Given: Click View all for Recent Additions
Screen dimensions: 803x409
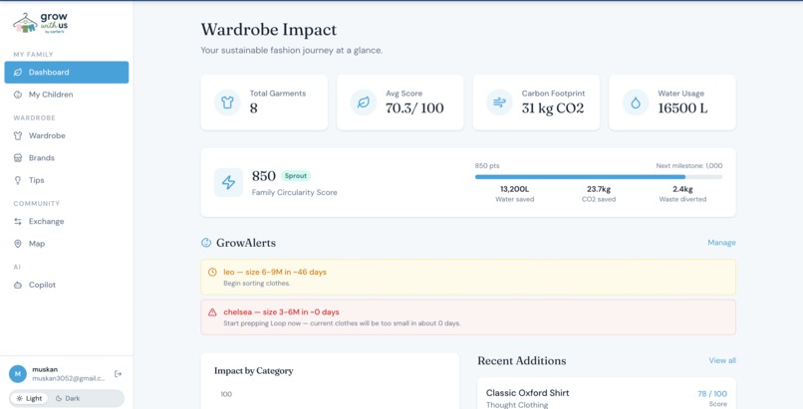Looking at the screenshot, I should point(722,360).
